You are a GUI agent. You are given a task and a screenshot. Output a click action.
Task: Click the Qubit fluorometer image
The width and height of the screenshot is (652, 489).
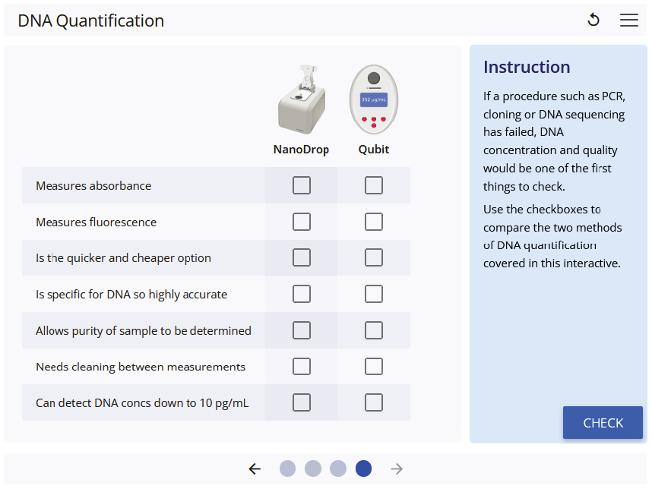point(374,99)
